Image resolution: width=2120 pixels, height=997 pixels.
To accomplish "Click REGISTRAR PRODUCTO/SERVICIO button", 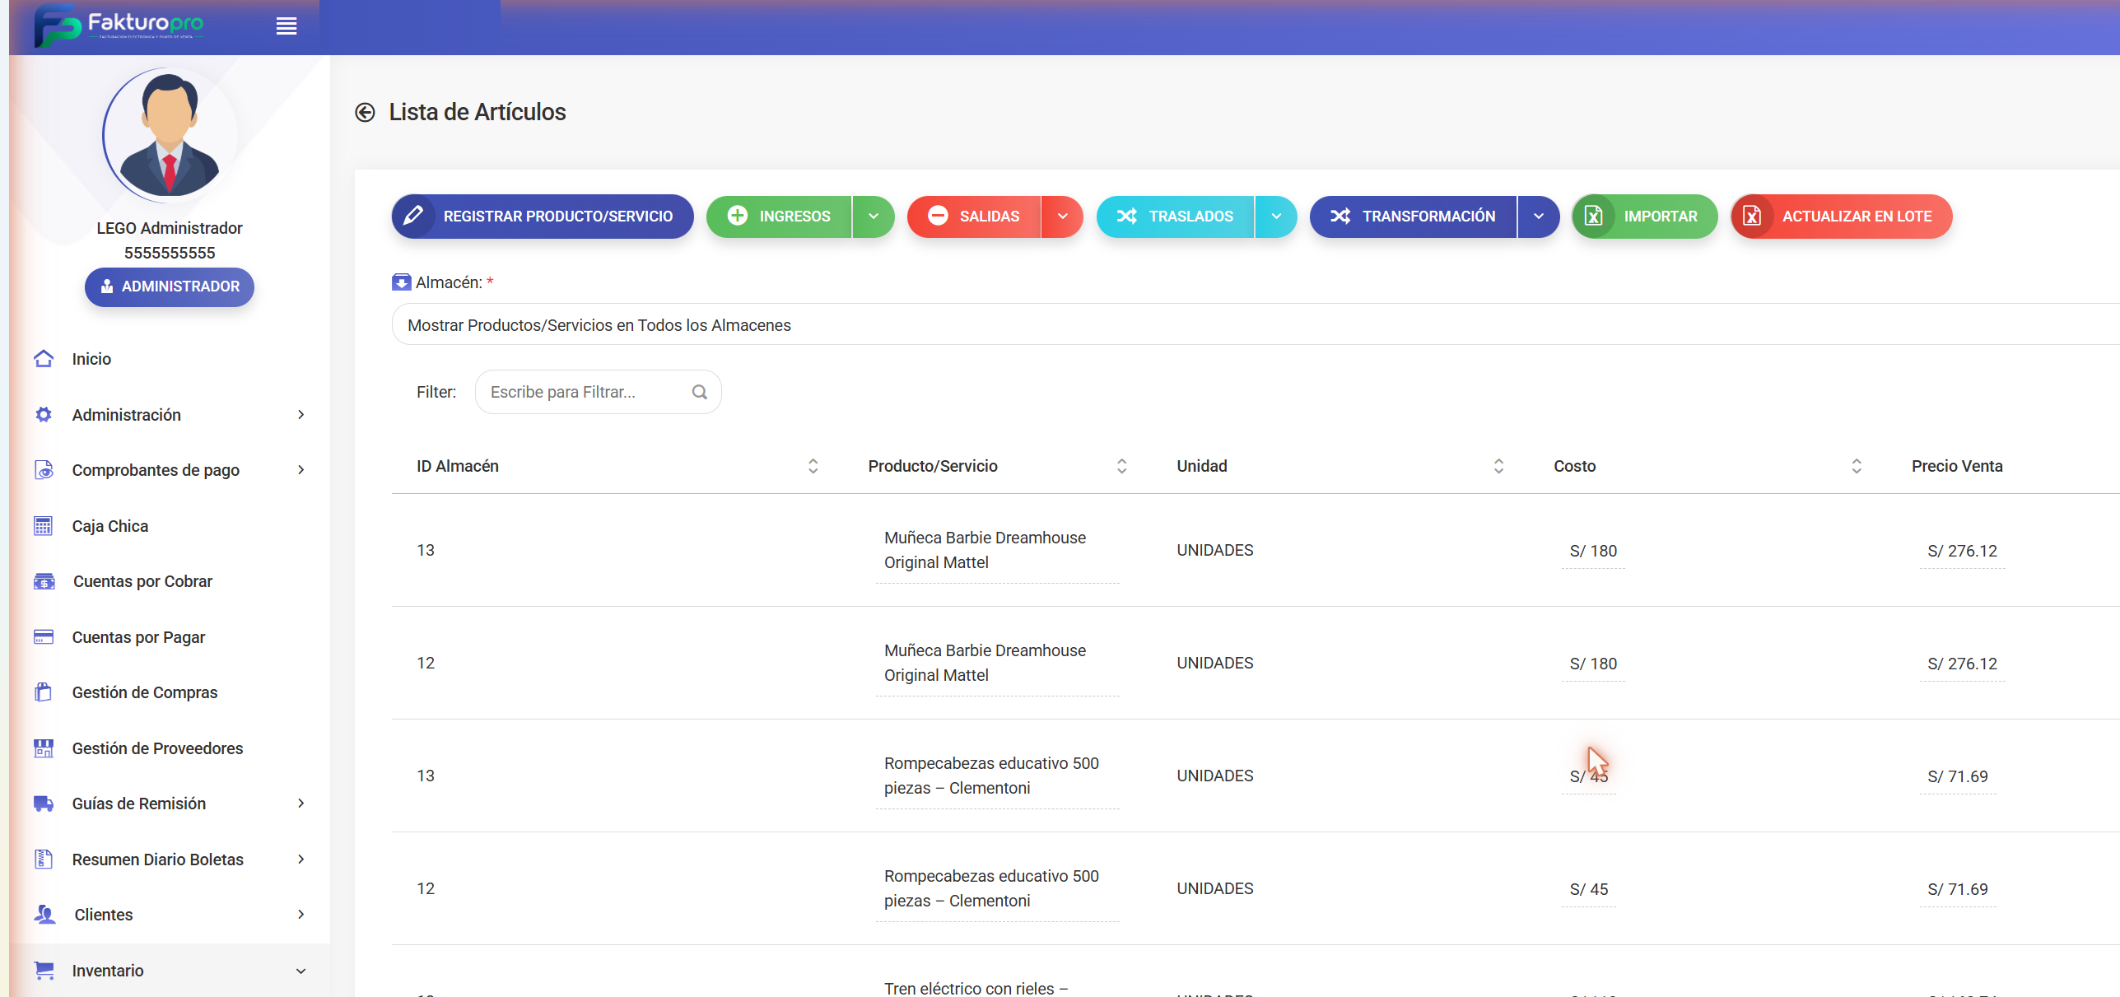I will pos(543,217).
